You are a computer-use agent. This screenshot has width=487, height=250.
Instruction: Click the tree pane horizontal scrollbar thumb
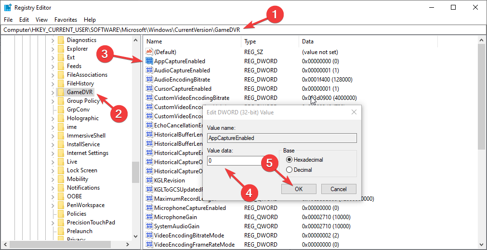point(61,245)
